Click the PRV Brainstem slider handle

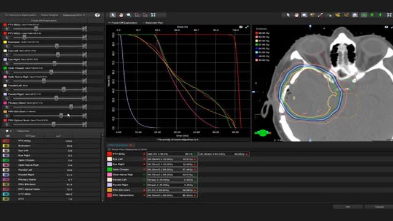tap(61, 116)
